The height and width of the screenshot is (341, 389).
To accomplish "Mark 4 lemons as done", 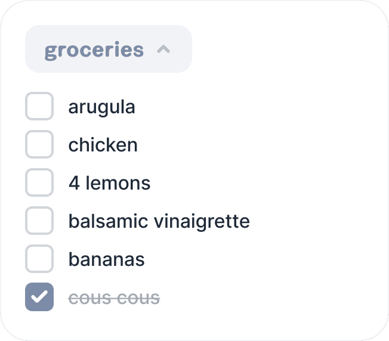I will click(39, 183).
